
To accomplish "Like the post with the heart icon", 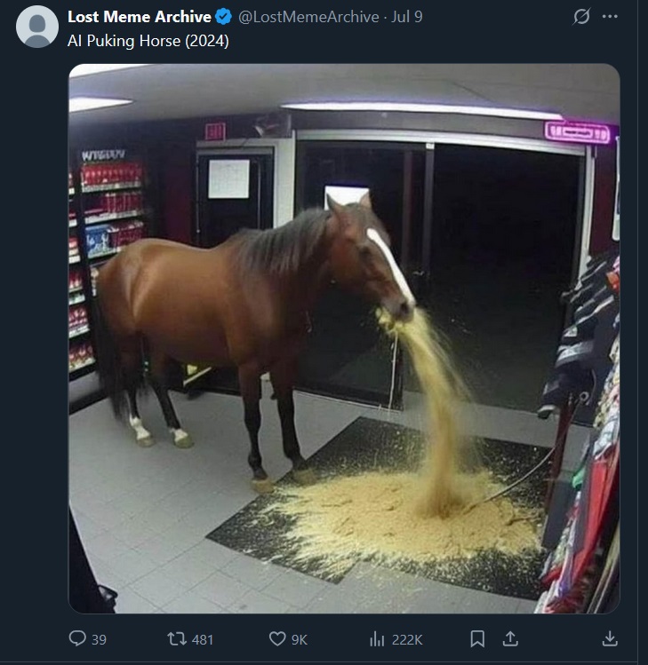I will pyautogui.click(x=277, y=638).
